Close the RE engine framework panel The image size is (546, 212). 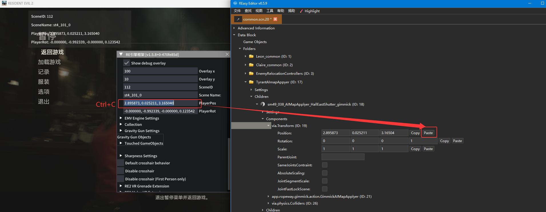point(227,54)
